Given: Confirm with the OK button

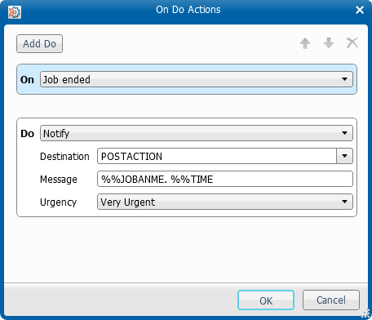Looking at the screenshot, I should [266, 300].
